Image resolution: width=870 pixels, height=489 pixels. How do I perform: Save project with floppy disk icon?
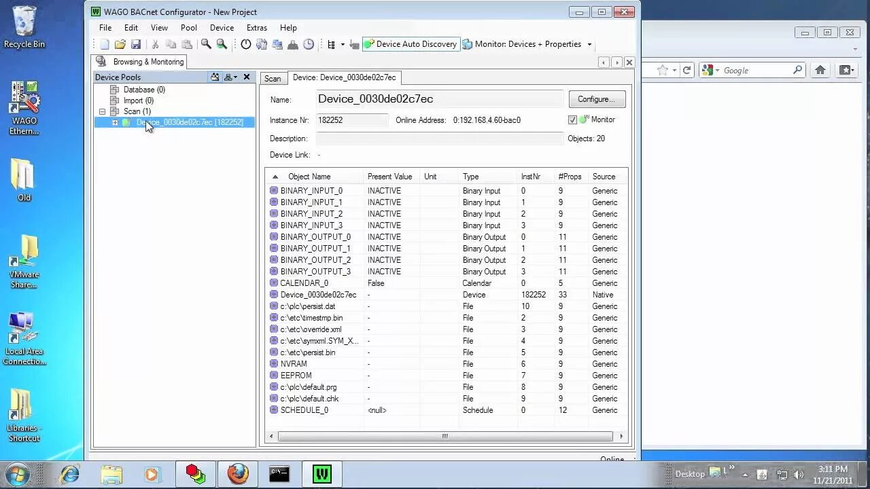pos(136,44)
